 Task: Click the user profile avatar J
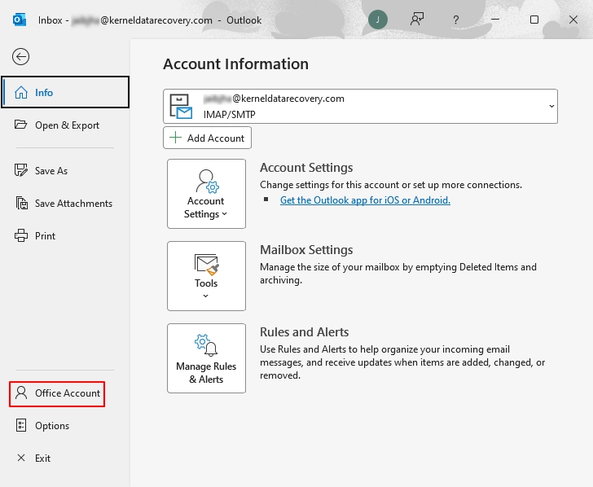tap(378, 20)
